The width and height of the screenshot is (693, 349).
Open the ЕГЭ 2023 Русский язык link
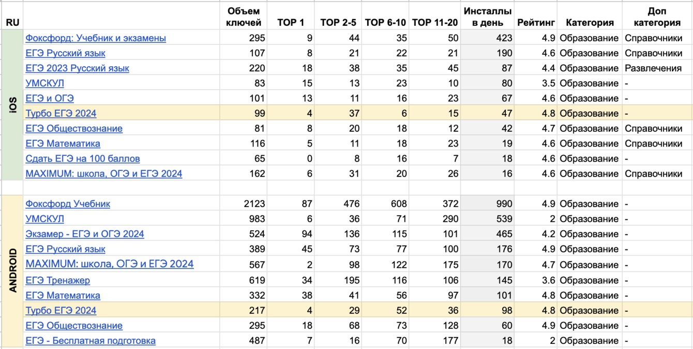pos(77,68)
